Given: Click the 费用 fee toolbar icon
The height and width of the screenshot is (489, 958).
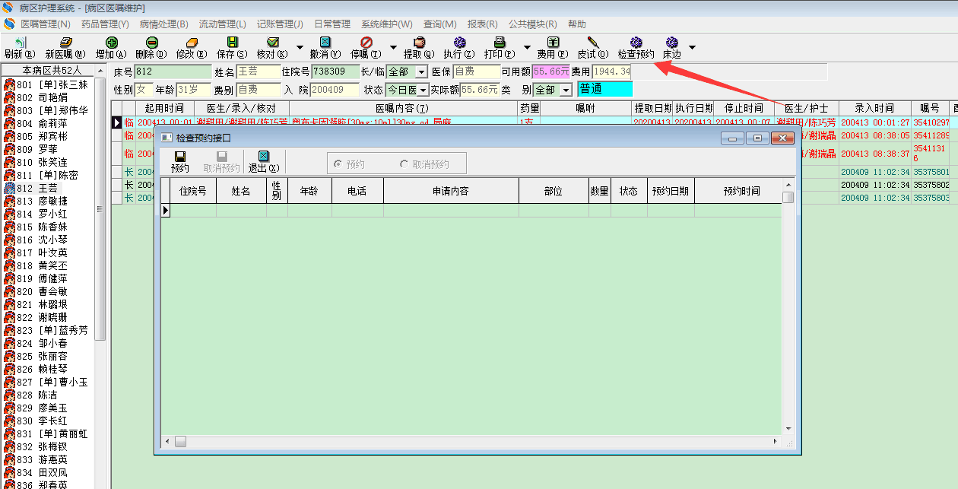Looking at the screenshot, I should [554, 43].
